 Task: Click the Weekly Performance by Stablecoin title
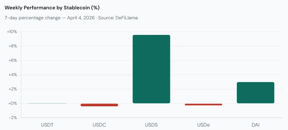[x=52, y=7]
